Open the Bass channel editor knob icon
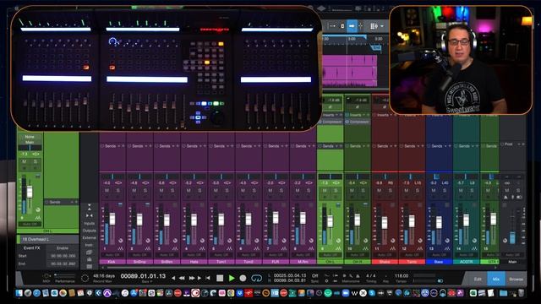The image size is (541, 304). click(447, 240)
